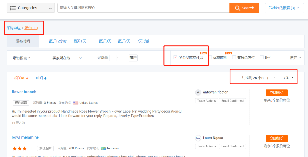Open 我定制的搜索 (3) dropdown
The width and height of the screenshot is (308, 157).
pos(284,8)
